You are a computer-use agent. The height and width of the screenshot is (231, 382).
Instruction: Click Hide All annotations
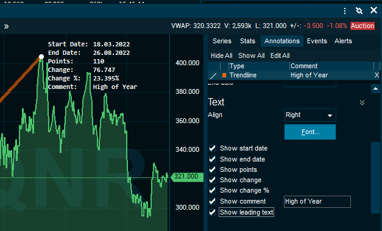[221, 55]
